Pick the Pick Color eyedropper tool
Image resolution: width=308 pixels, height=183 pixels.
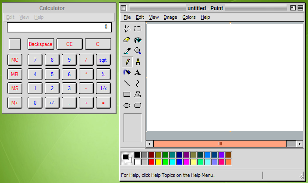point(127,51)
